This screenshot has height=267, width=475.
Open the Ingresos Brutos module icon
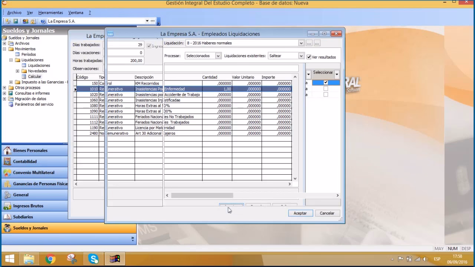(7, 206)
